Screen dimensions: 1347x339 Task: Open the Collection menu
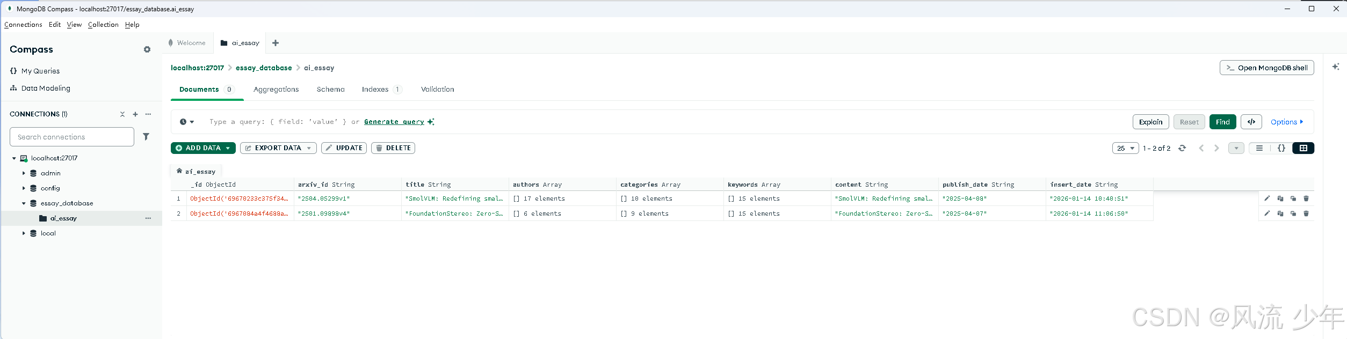[103, 25]
